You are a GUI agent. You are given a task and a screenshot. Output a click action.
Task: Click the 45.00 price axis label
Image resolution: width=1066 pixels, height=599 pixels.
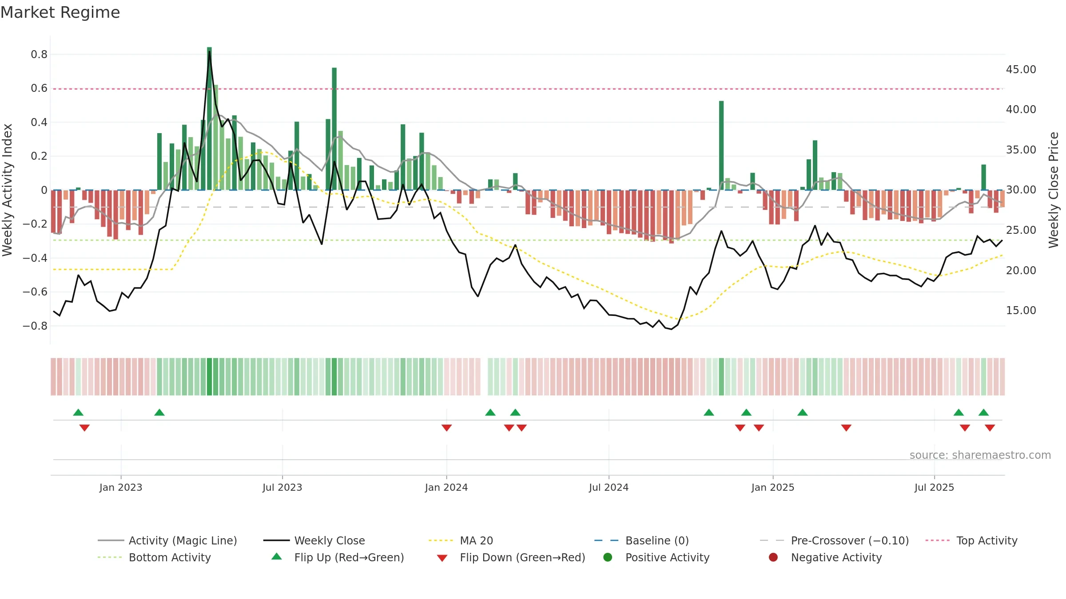point(1021,70)
